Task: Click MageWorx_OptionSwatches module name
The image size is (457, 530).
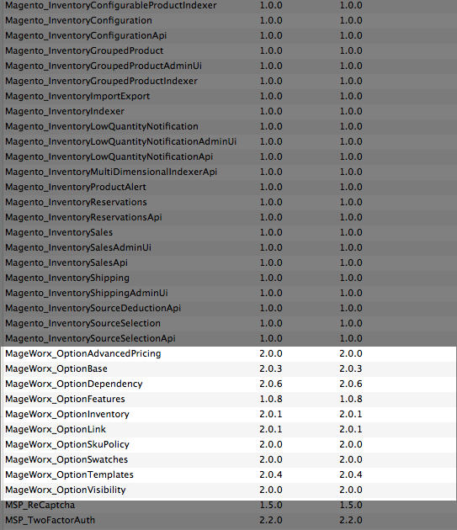Action: 66,459
